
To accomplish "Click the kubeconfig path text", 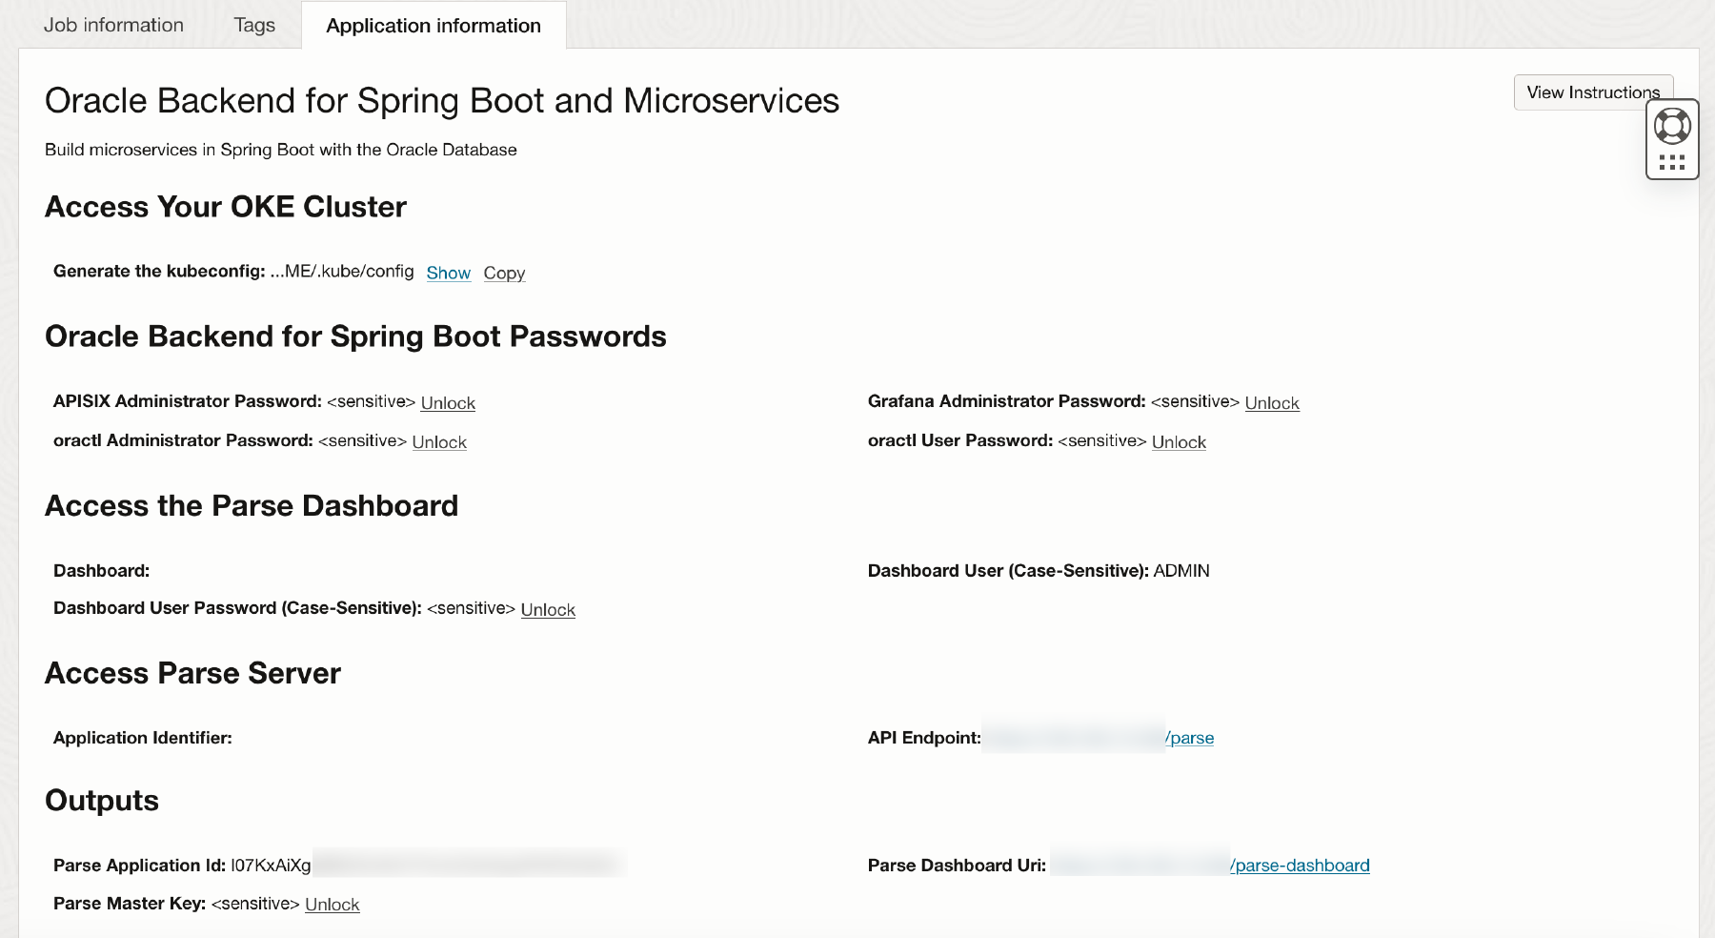I will click(x=343, y=271).
